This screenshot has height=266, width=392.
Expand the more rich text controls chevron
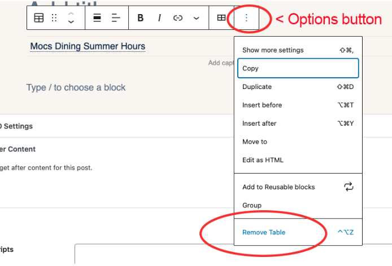(196, 18)
